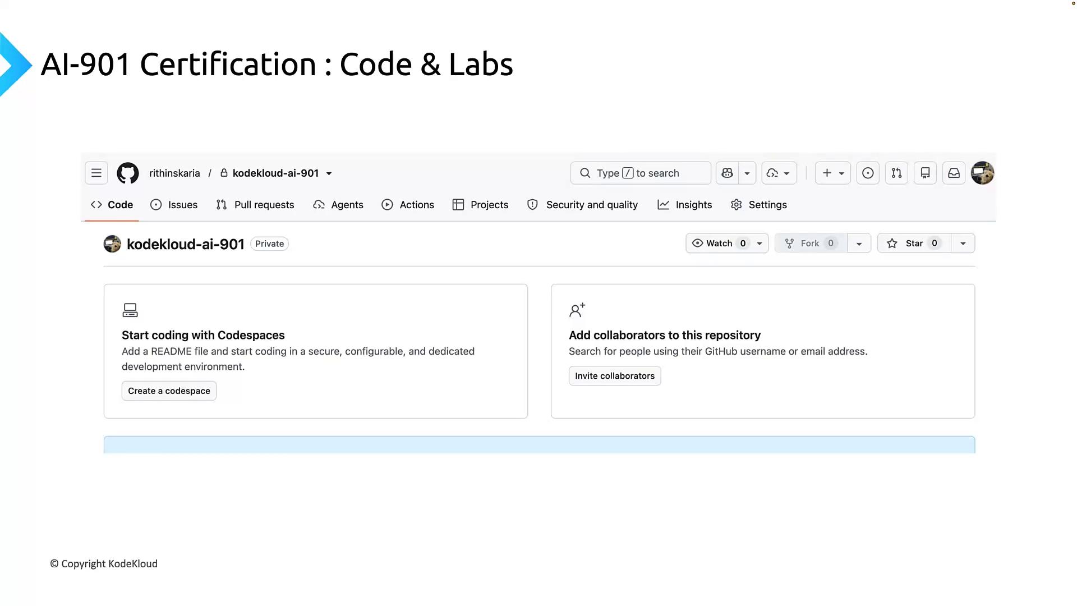
Task: Open the pull requests icon in header
Action: tap(896, 173)
